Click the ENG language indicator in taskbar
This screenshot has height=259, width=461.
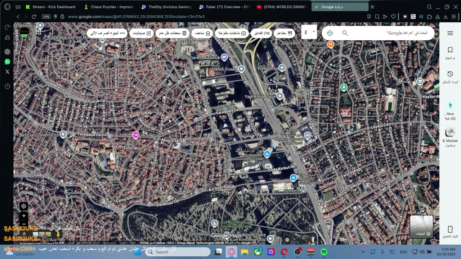tap(403, 252)
